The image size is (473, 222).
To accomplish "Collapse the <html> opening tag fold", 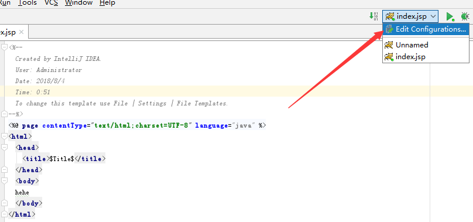I will pos(4,136).
